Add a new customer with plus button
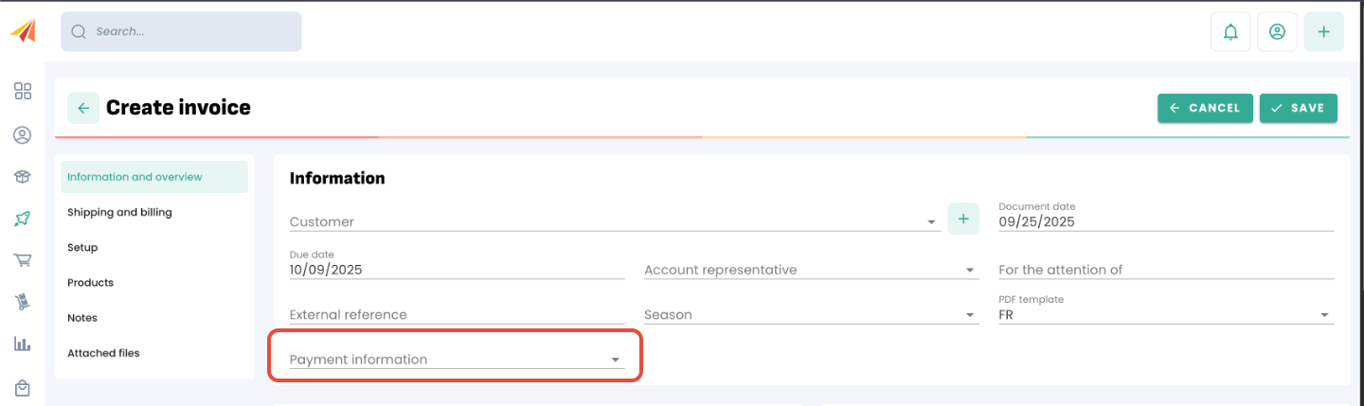This screenshot has height=406, width=1364. [963, 220]
